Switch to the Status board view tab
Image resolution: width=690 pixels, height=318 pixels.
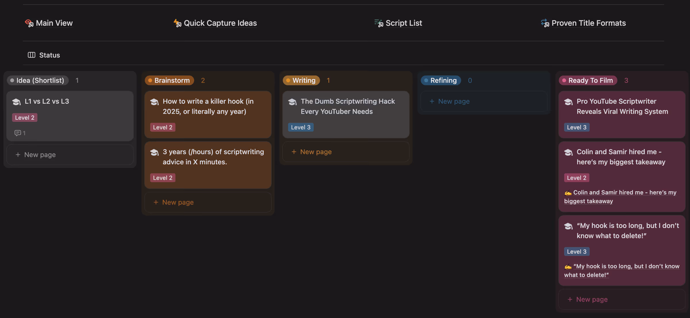(49, 55)
